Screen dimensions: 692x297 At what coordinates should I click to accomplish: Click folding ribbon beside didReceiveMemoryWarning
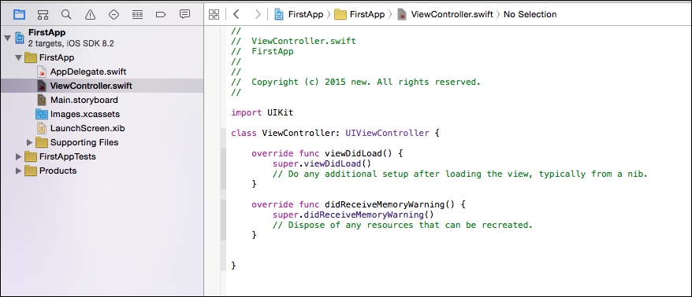pyautogui.click(x=223, y=220)
